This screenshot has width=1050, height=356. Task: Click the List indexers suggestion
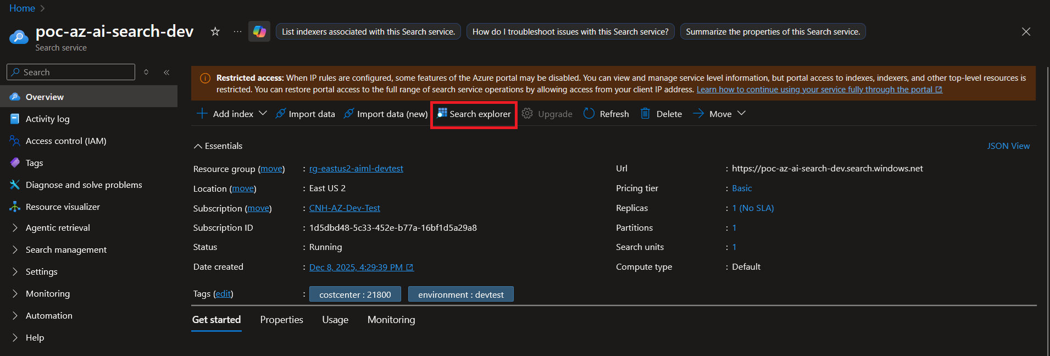(x=368, y=32)
